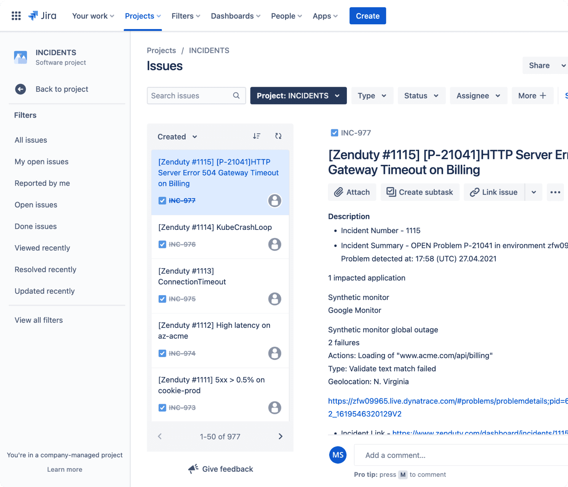Image resolution: width=568 pixels, height=487 pixels.
Task: Click the INC-977 issue key in header
Action: tap(356, 133)
